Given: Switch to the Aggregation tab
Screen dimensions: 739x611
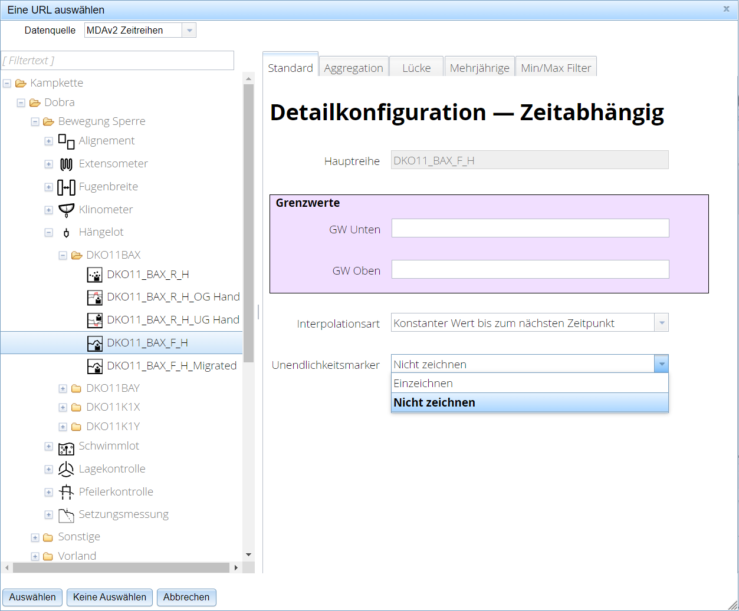Looking at the screenshot, I should (x=353, y=68).
